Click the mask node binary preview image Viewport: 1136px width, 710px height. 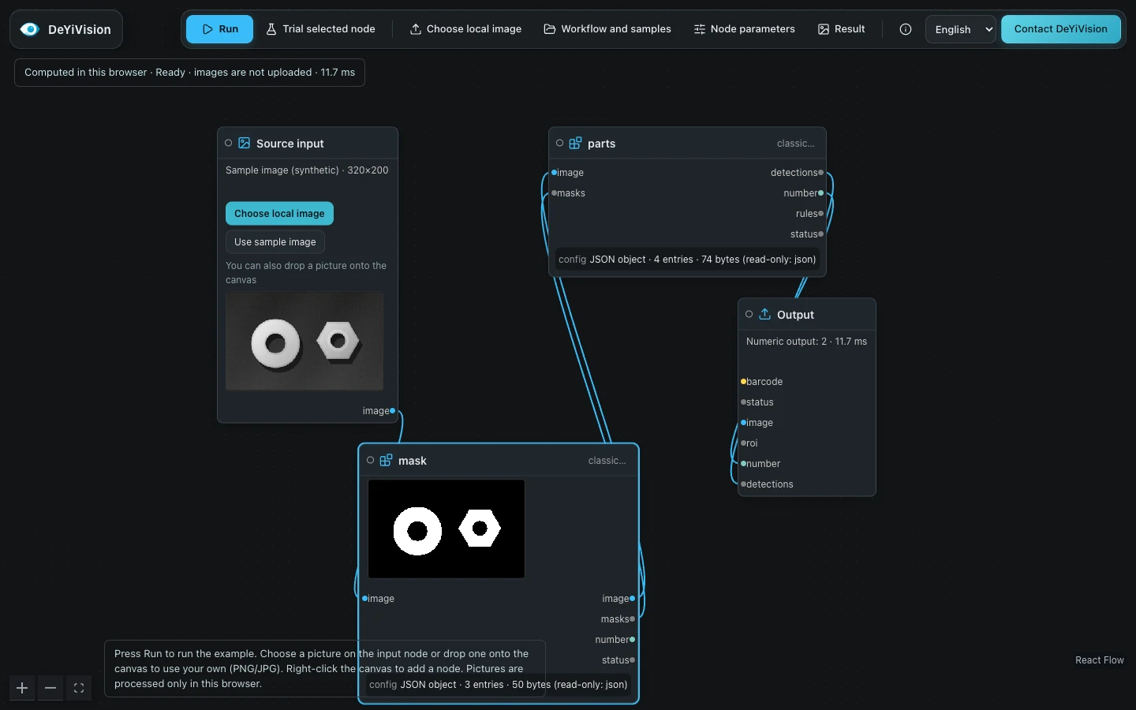click(x=447, y=529)
